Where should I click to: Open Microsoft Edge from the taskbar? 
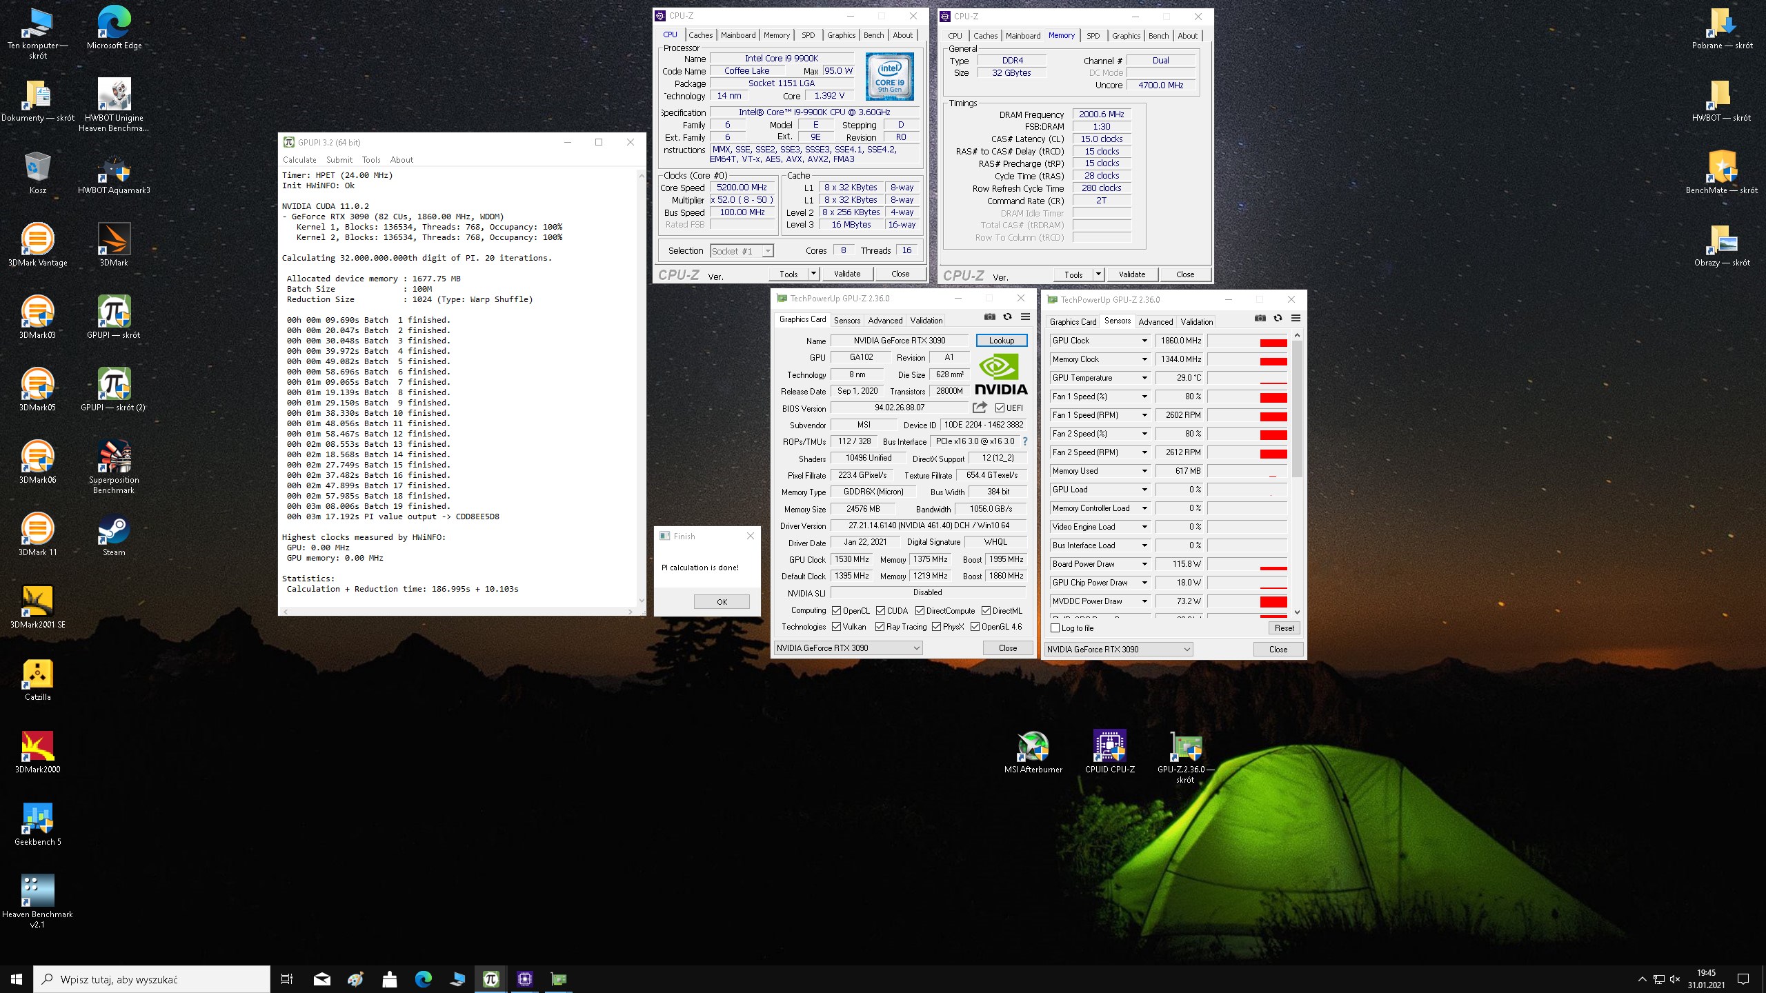[x=423, y=979]
